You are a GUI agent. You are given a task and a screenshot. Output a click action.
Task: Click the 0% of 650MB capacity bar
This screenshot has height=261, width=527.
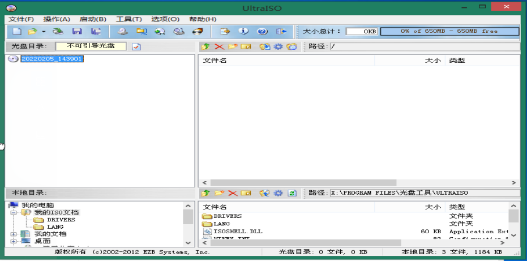449,31
